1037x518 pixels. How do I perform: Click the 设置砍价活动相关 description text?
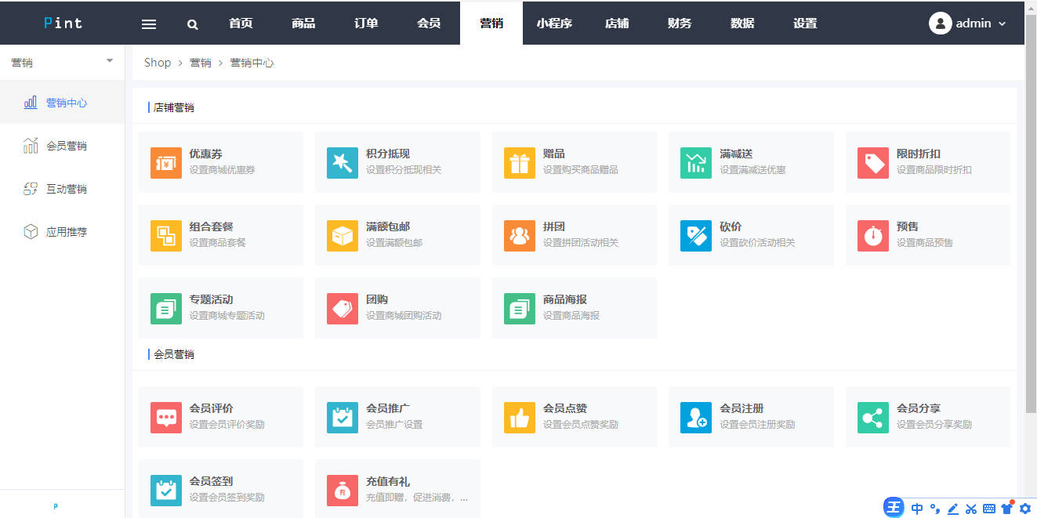(x=757, y=243)
